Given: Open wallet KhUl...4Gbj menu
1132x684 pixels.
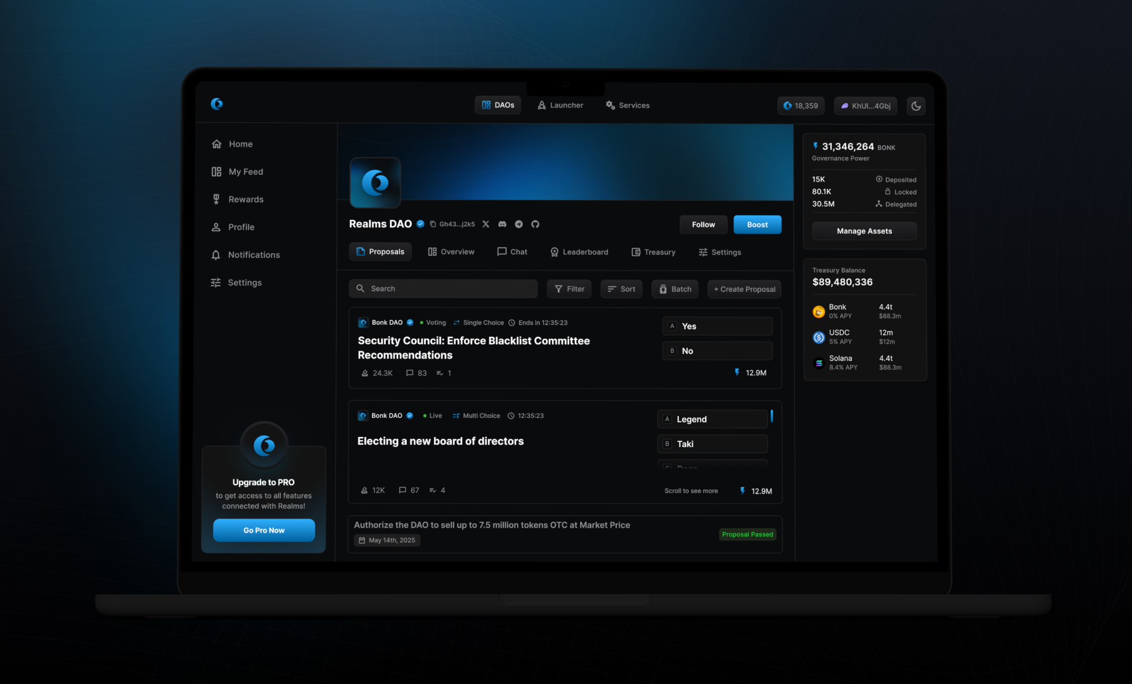Looking at the screenshot, I should pos(865,106).
